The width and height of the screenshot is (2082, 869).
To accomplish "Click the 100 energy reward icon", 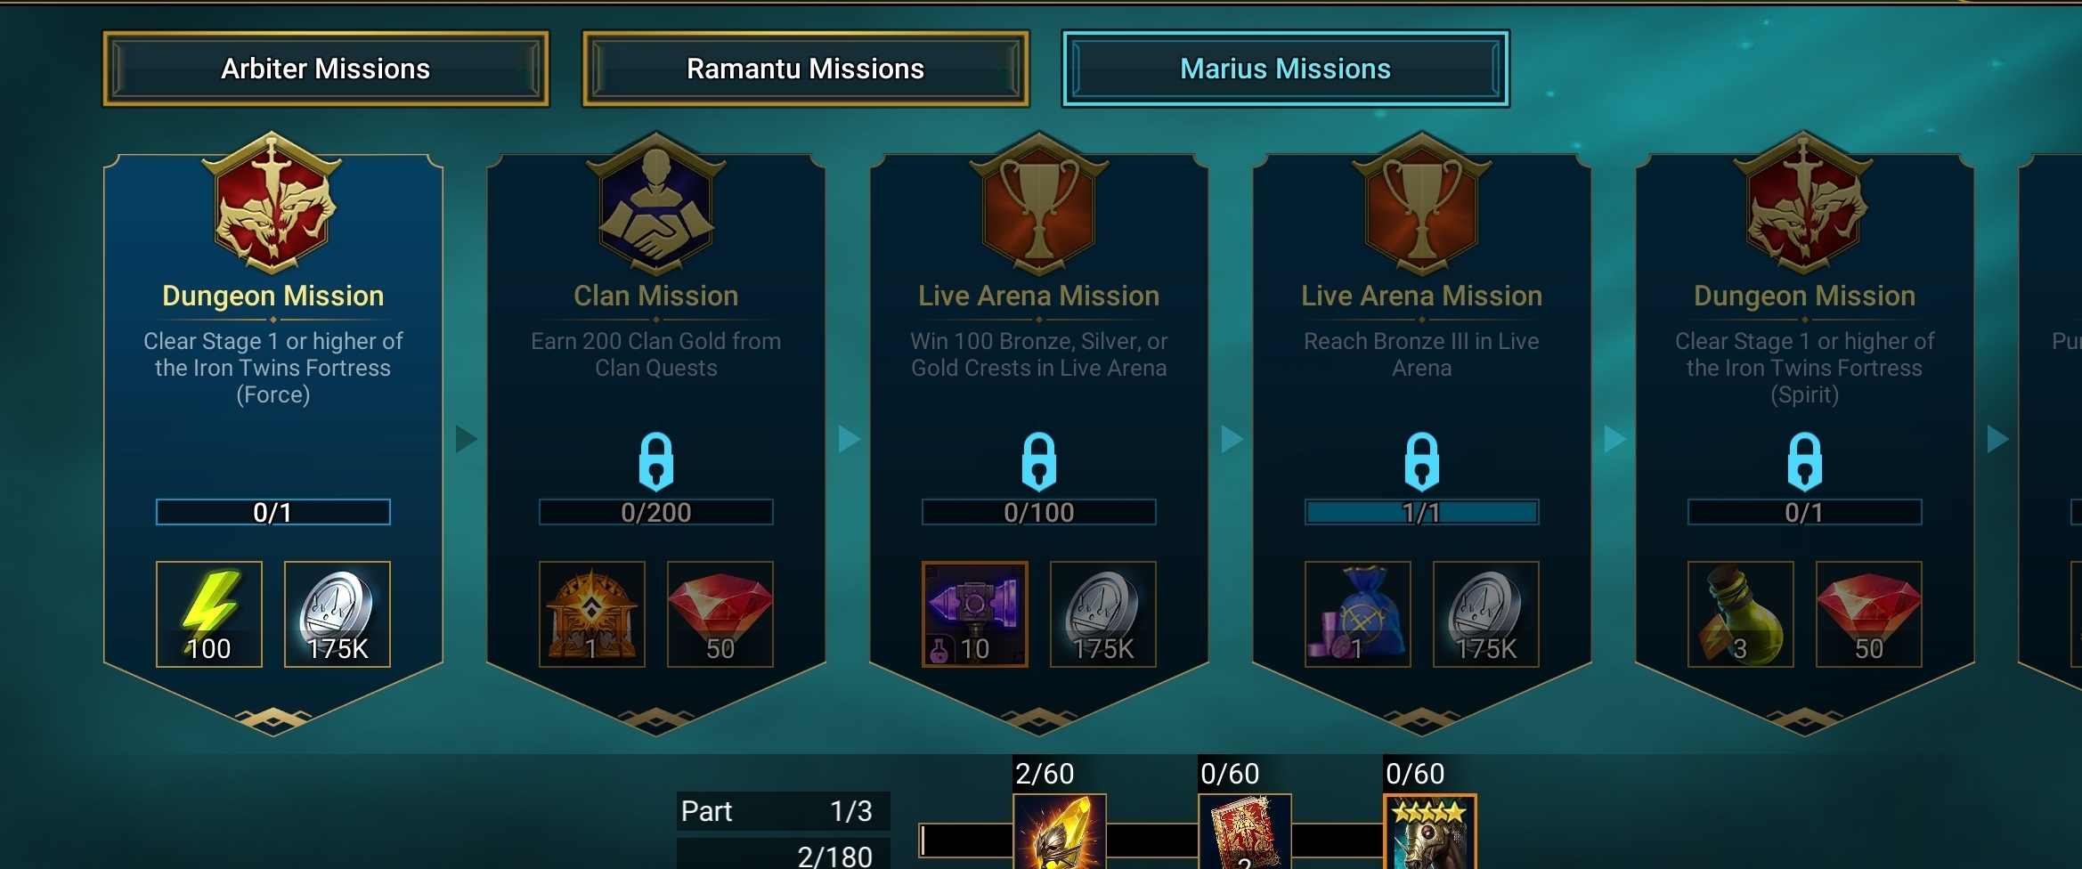I will point(209,613).
